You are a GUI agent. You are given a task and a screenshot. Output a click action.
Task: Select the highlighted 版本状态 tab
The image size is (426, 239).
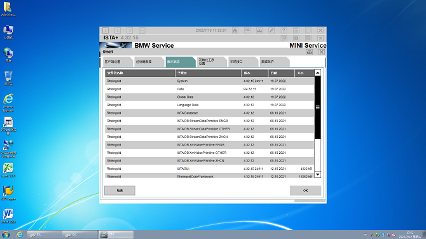coord(180,62)
